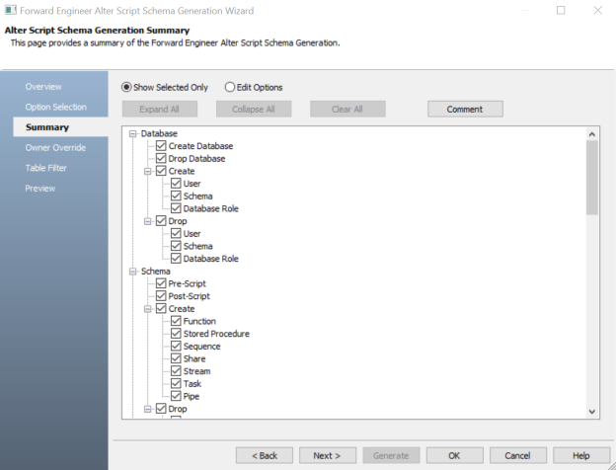Uncheck the Pipe checkbox
The height and width of the screenshot is (470, 616).
[x=176, y=396]
